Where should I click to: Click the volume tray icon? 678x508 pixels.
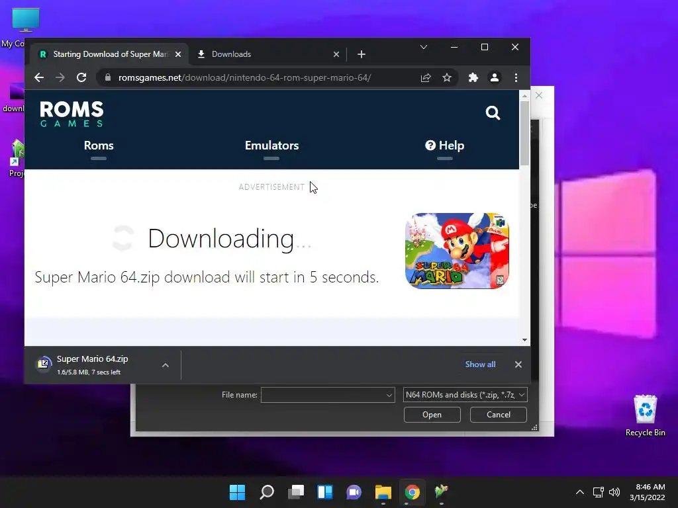click(614, 492)
